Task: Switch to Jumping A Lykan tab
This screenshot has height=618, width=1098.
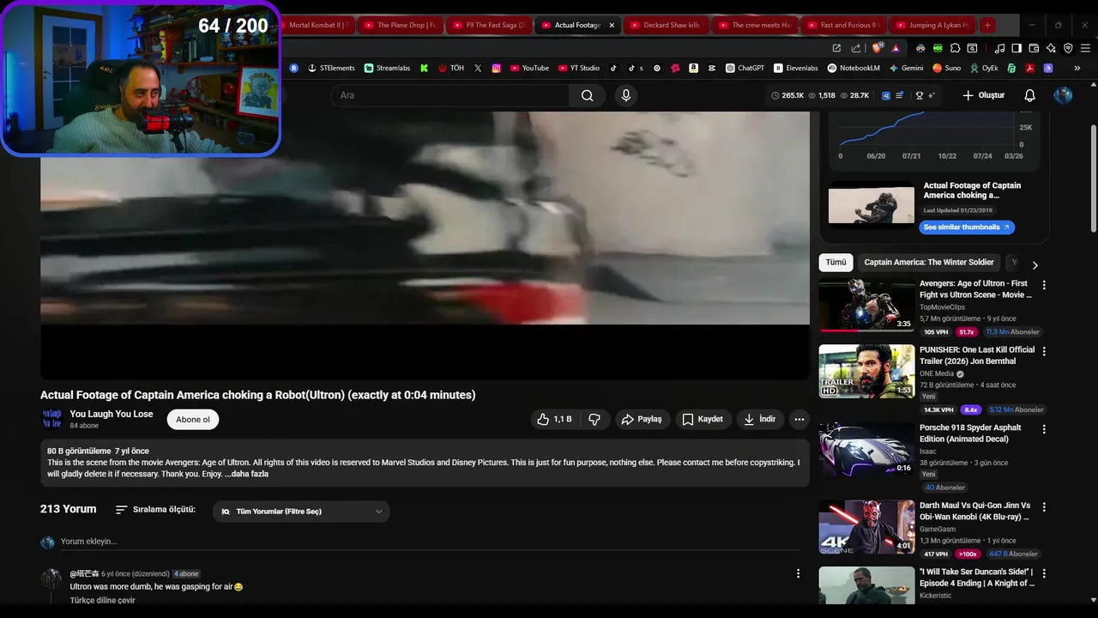Action: click(933, 25)
